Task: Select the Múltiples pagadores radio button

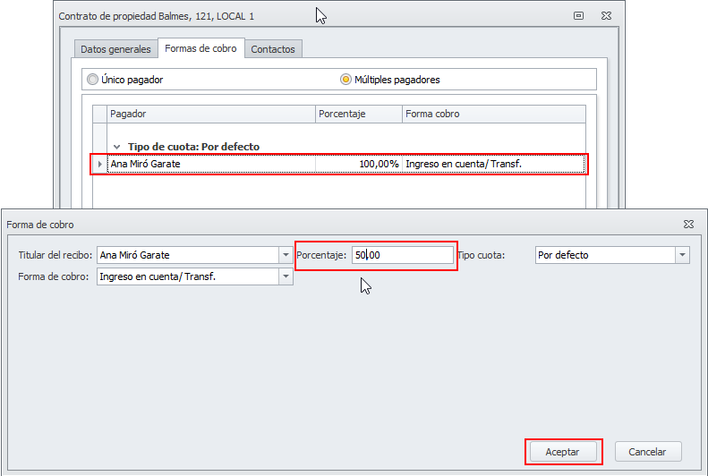Action: pos(345,80)
